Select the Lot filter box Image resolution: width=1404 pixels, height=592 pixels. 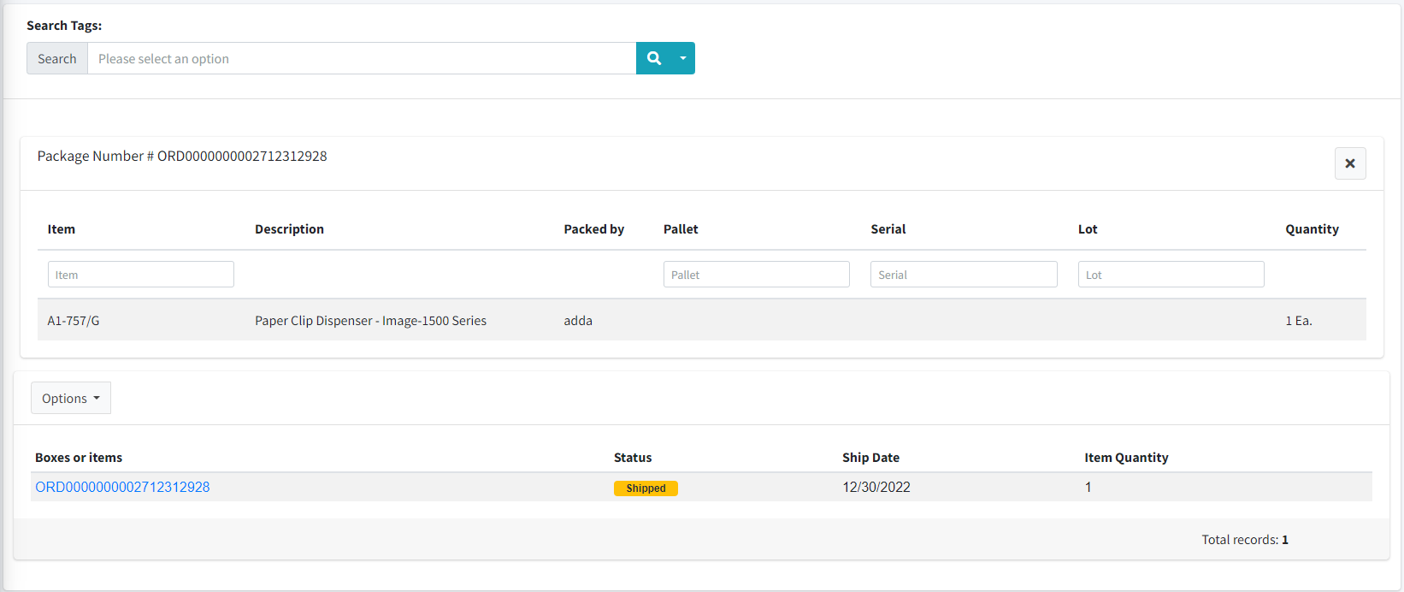1170,275
